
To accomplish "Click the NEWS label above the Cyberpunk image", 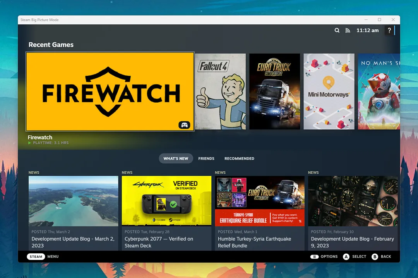I will [x=127, y=172].
